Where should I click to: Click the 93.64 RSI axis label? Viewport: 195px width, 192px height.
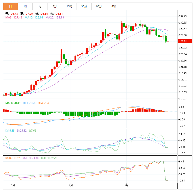pyautogui.click(x=182, y=162)
